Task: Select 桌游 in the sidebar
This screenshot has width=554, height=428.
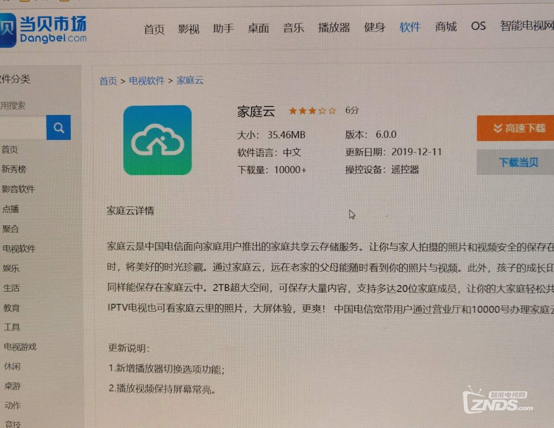Action: click(x=13, y=386)
